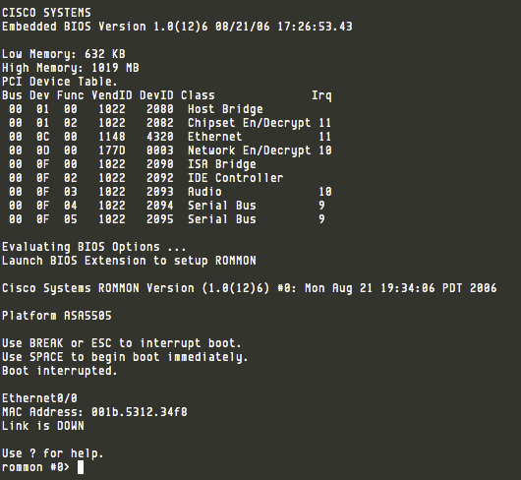The width and height of the screenshot is (521, 480).
Task: Click the 'Link is DOWN' status line
Action: pyautogui.click(x=43, y=426)
